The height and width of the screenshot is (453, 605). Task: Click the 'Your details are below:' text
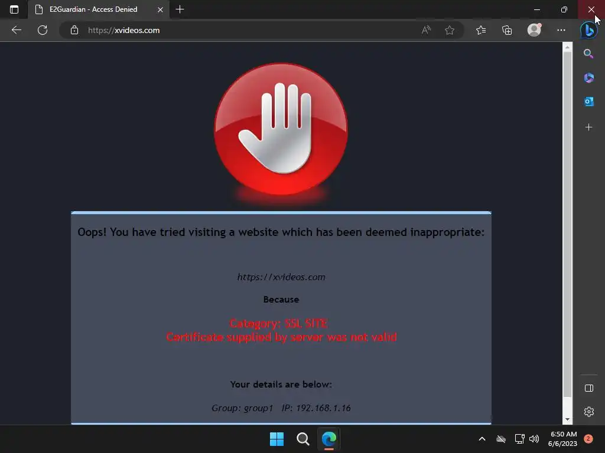click(x=281, y=385)
